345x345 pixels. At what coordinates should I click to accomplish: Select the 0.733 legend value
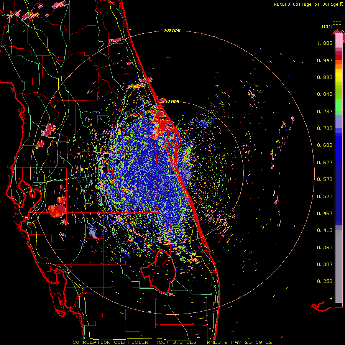click(x=325, y=128)
